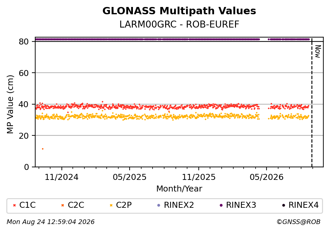Click the MP Value (cm) axis label
330x232 pixels.
coord(10,105)
